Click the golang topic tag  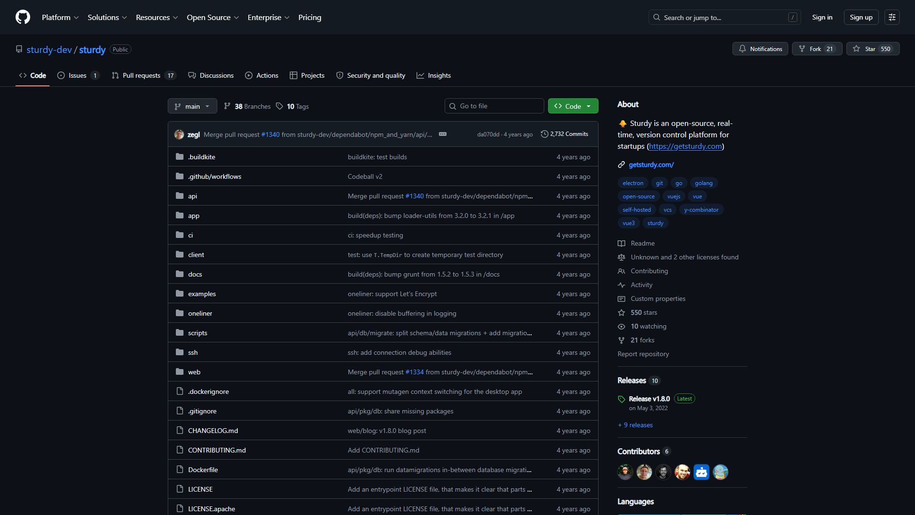703,183
